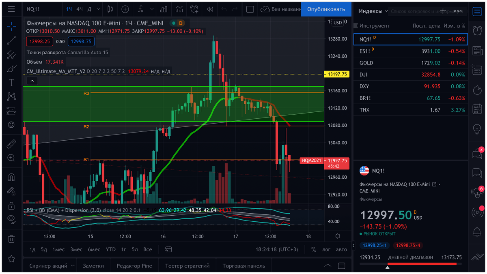Add symbol with watchlist plus button
487x274 pixels.
443,11
